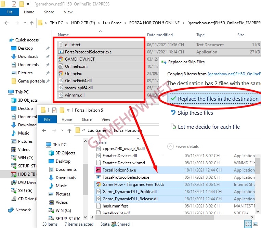Click Properties checkmark icon in top title bar
The width and height of the screenshot is (261, 228).
(14, 4)
